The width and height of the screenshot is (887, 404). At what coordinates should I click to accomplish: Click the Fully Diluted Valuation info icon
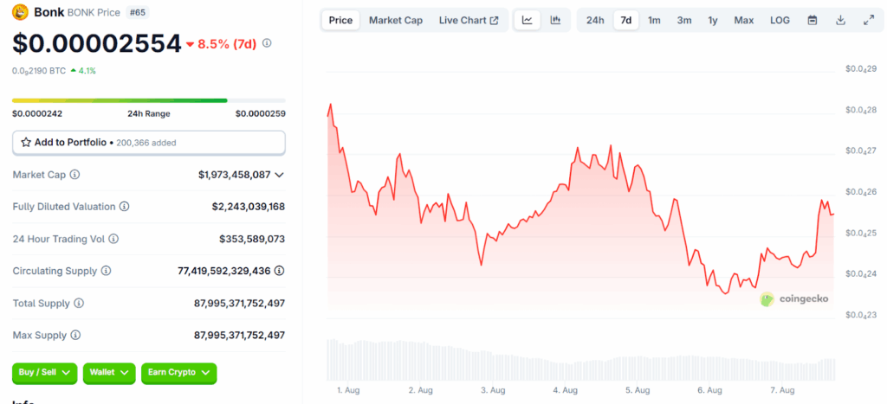(125, 207)
